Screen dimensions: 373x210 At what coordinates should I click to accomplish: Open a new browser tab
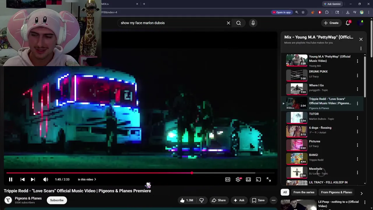(144, 4)
